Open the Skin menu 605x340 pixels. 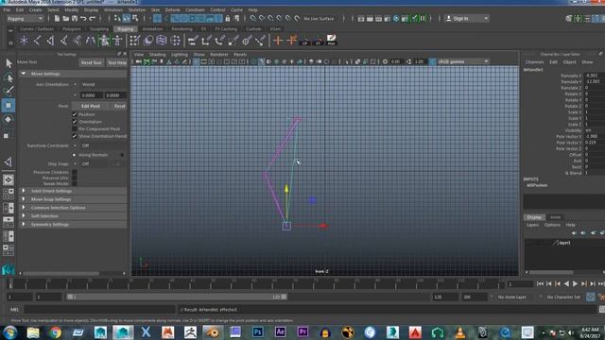point(155,10)
